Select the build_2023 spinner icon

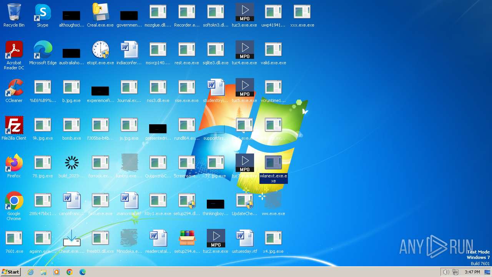point(71,163)
